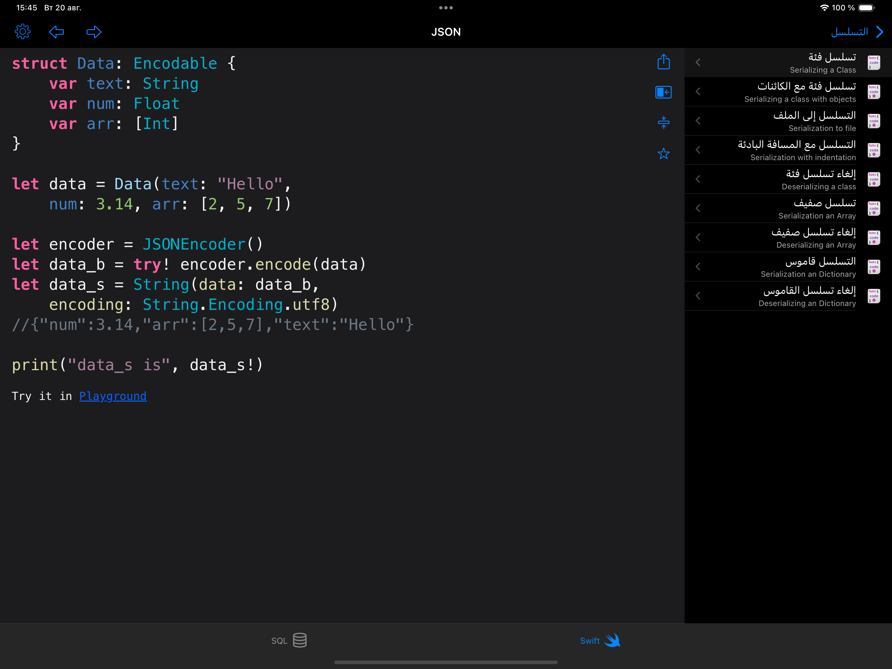
Task: Tap code icon for Deserializing a class
Action: pos(874,180)
